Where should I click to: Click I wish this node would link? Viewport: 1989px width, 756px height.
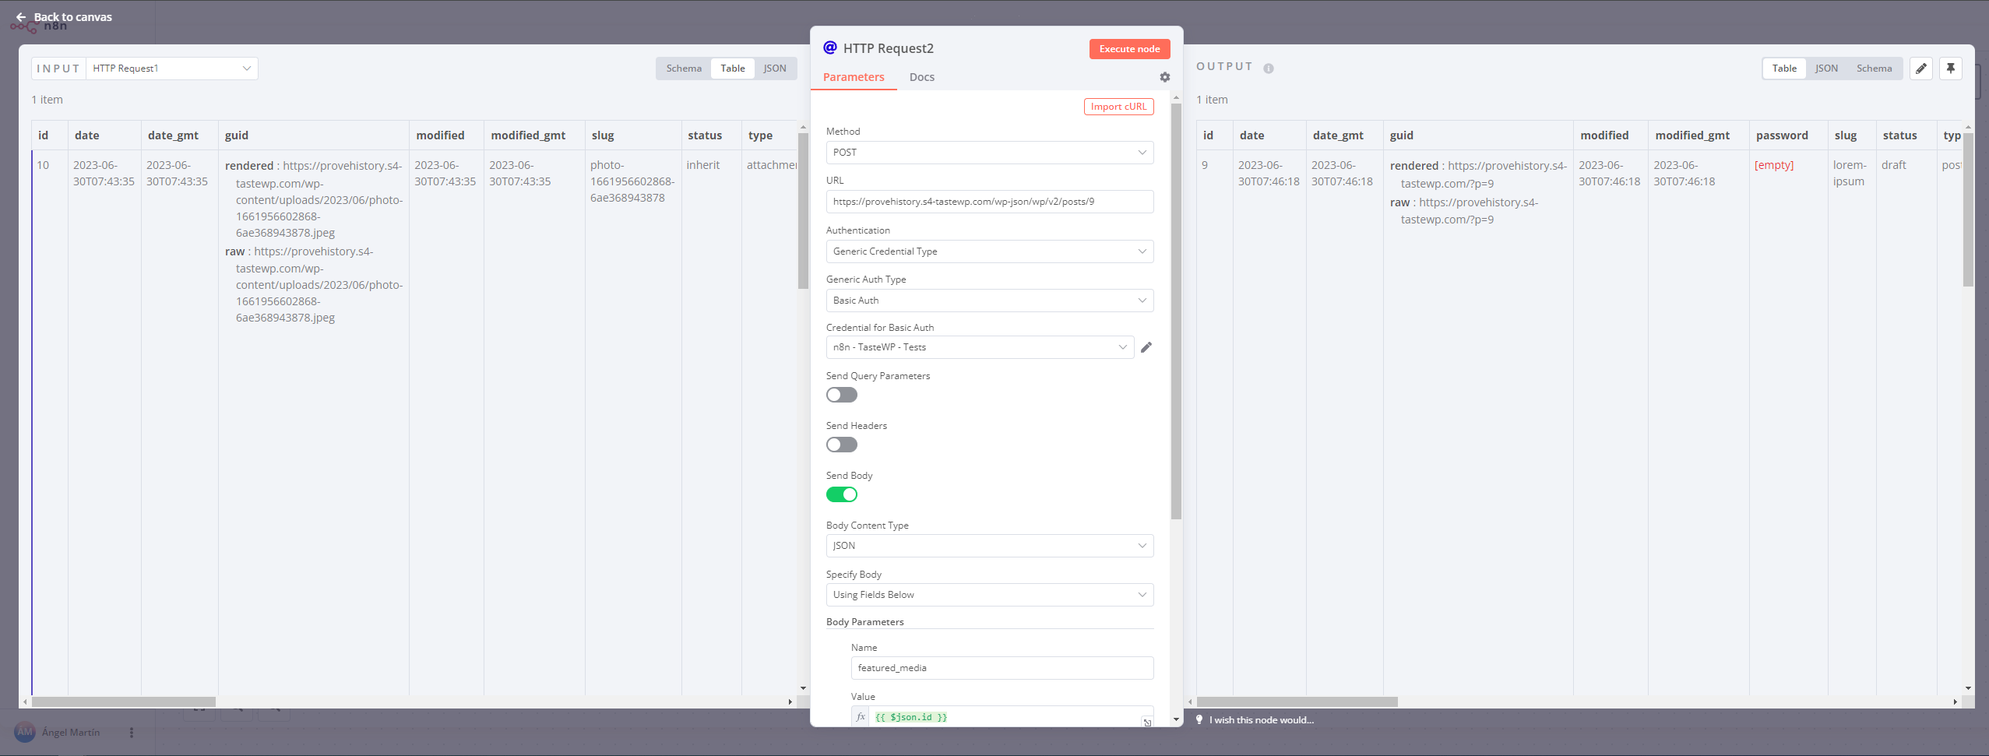(x=1261, y=720)
